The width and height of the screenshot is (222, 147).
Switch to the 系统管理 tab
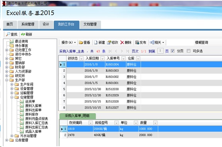click(x=28, y=25)
